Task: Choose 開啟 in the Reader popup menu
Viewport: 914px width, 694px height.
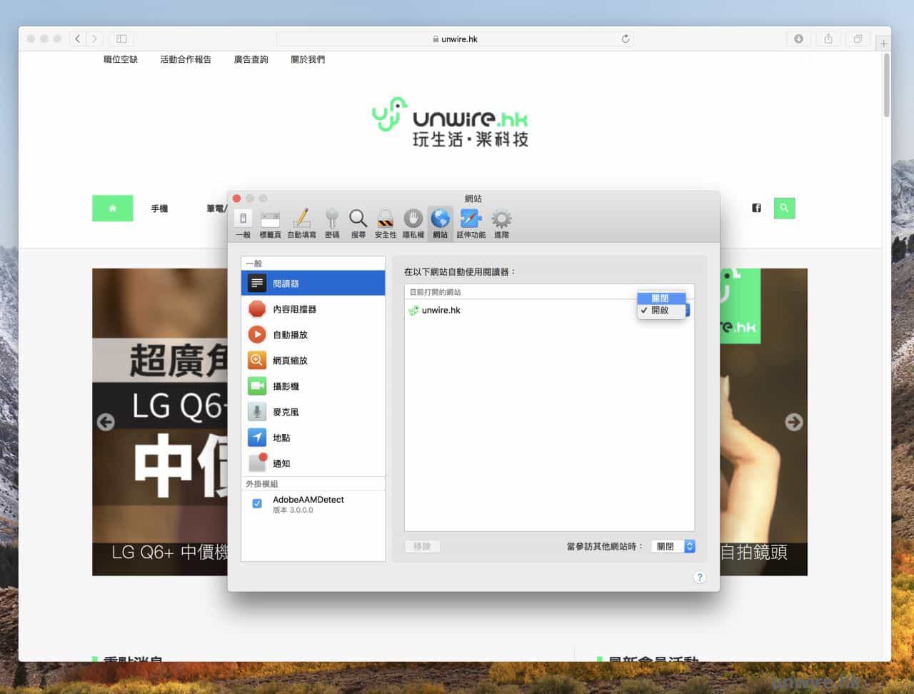Action: 661,311
